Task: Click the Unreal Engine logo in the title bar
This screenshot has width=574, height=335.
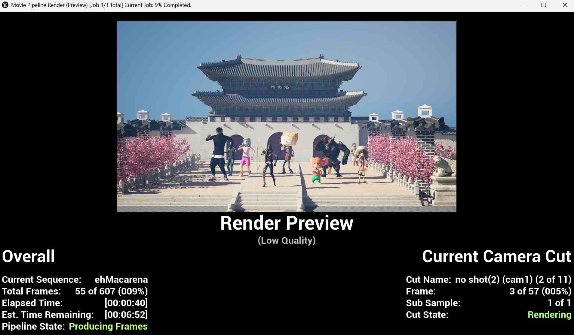Action: click(5, 5)
